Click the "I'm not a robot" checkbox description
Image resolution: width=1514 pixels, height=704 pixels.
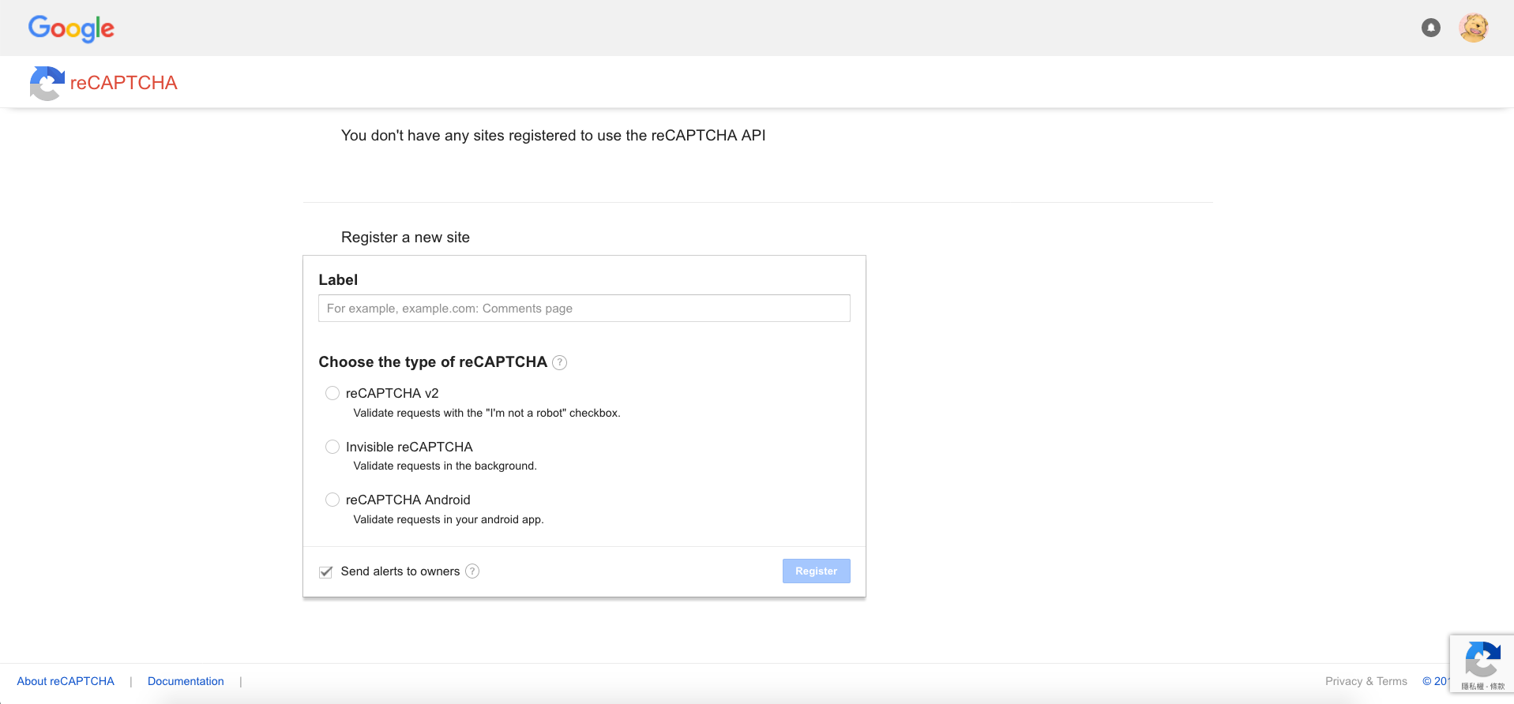point(487,413)
